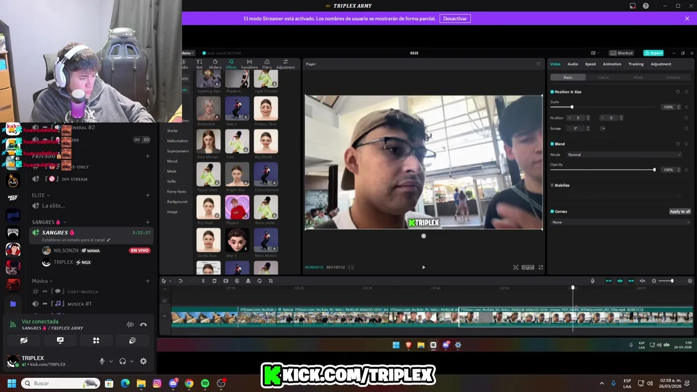
Task: Dismiss the Streamer mode purple banner
Action: (687, 19)
